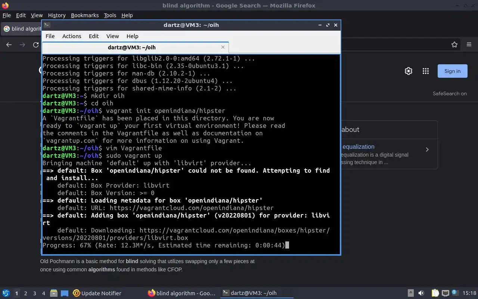Image resolution: width=478 pixels, height=299 pixels.
Task: Click the 'vagrant init openindiana/hipster' command line
Action: pyautogui.click(x=134, y=111)
